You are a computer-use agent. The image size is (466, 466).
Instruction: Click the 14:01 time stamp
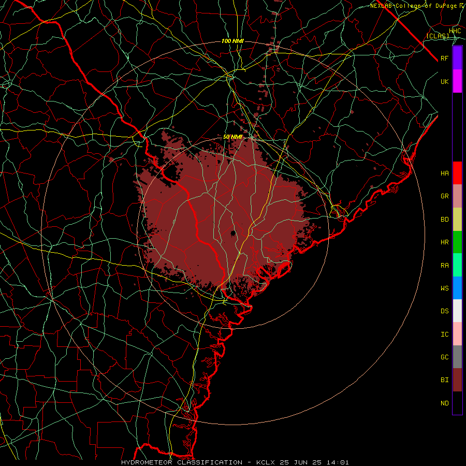point(339,462)
